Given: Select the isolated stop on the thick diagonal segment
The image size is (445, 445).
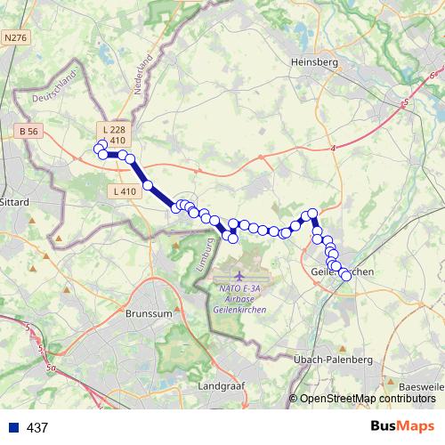Looking at the screenshot, I should click(x=148, y=185).
